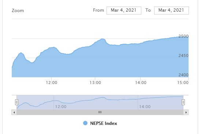
Task: Click the 12:00 main x-axis label
Action: [52, 83]
